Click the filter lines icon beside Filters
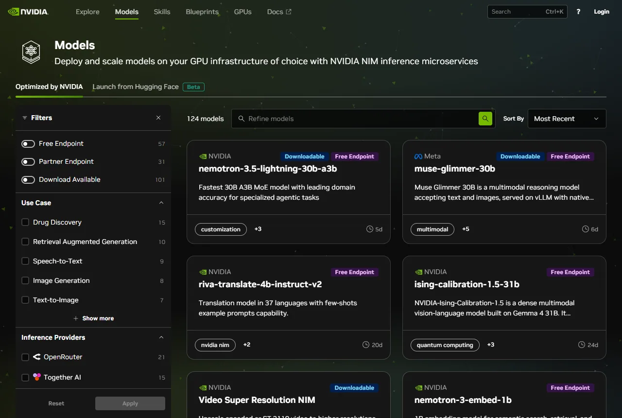The width and height of the screenshot is (622, 418). 25,118
